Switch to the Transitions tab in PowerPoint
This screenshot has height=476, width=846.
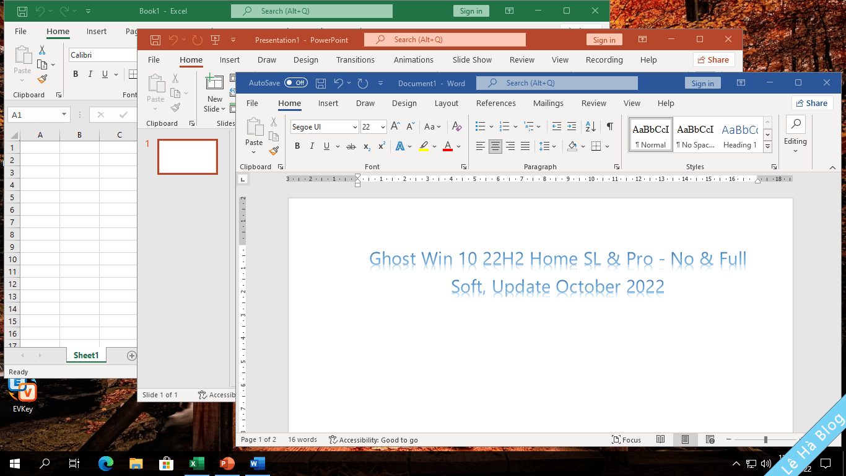pos(355,60)
